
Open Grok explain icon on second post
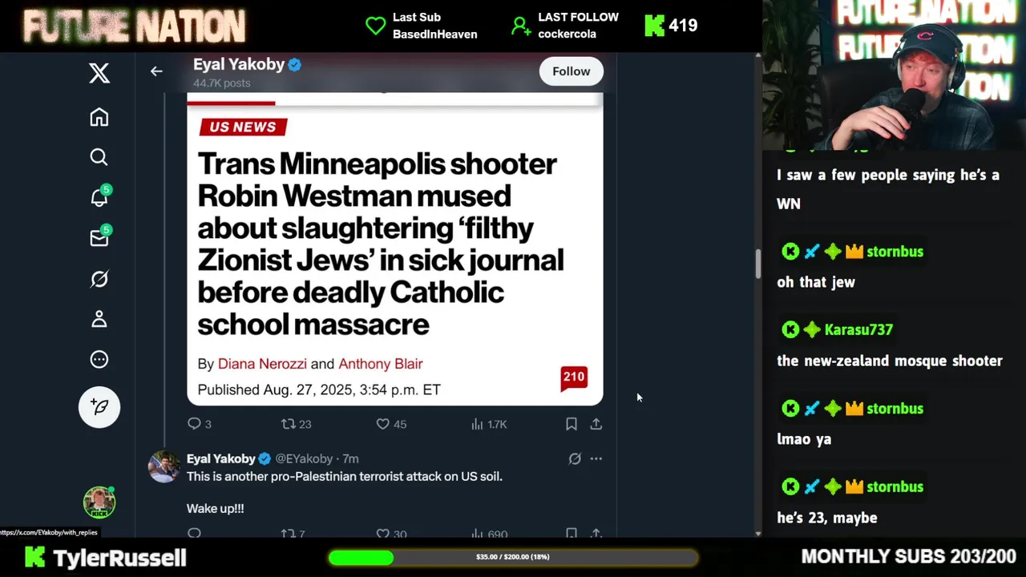575,459
